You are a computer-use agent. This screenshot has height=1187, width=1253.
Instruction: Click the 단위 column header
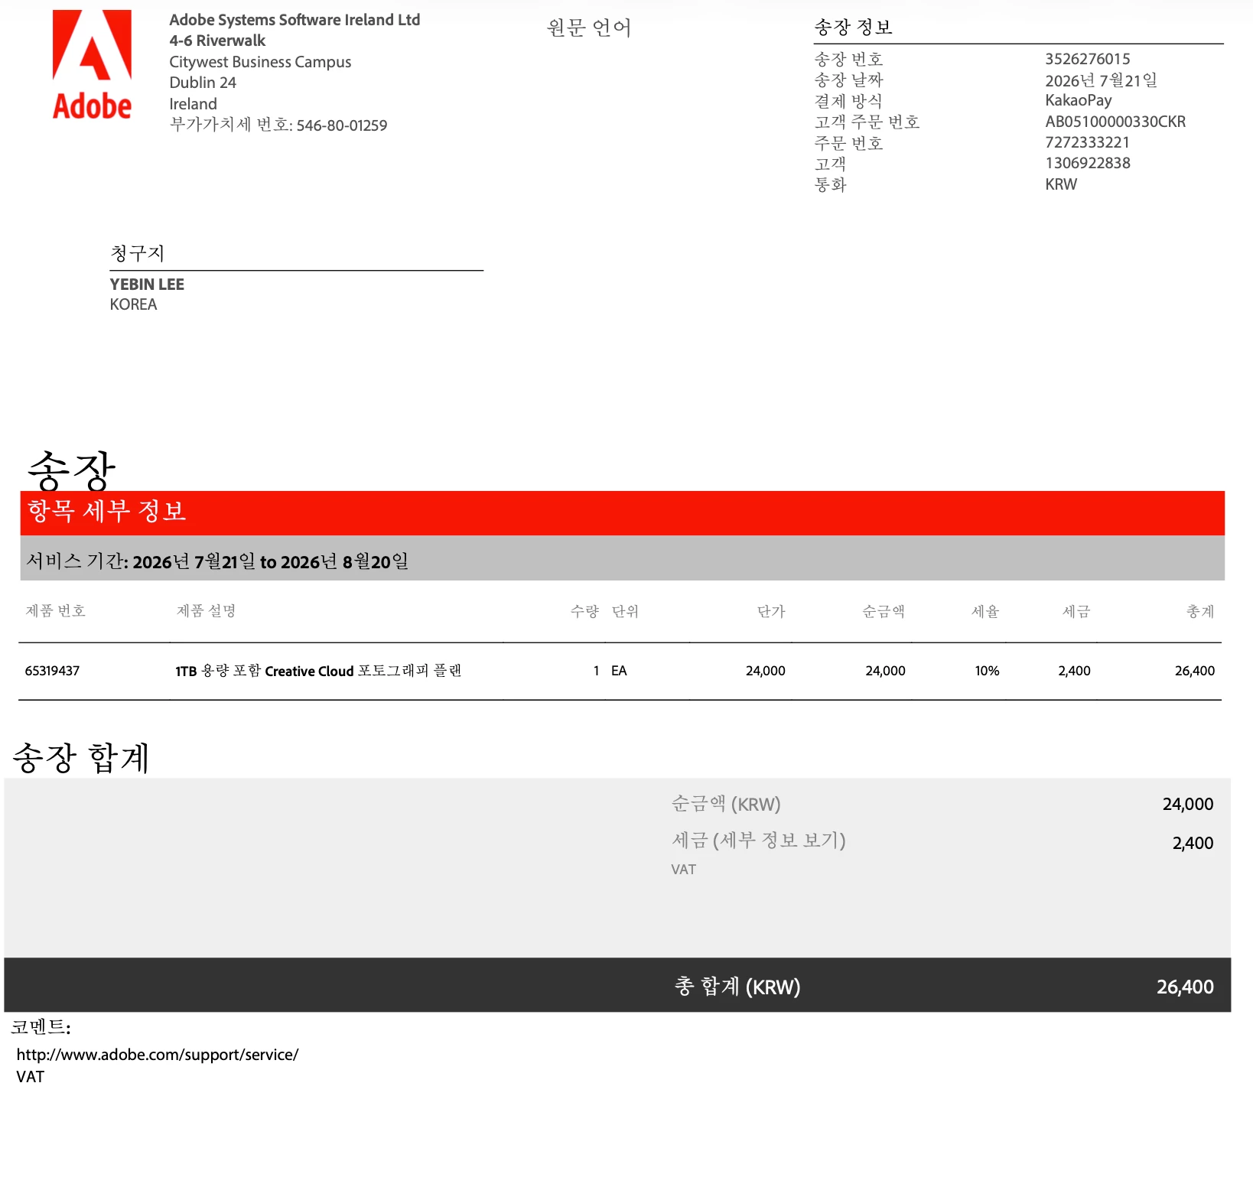click(x=625, y=611)
